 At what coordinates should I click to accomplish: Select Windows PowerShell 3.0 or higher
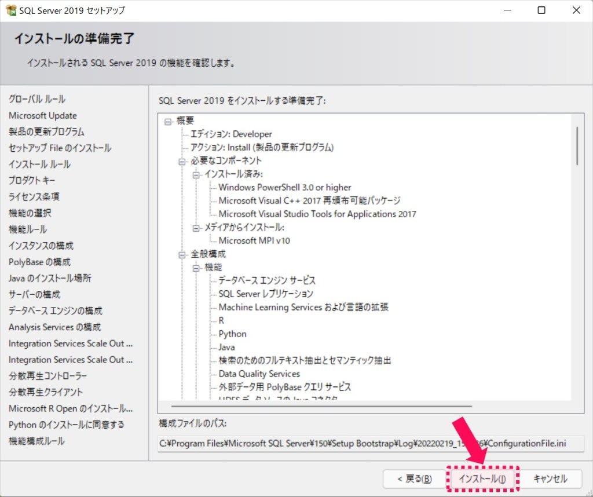pyautogui.click(x=285, y=187)
